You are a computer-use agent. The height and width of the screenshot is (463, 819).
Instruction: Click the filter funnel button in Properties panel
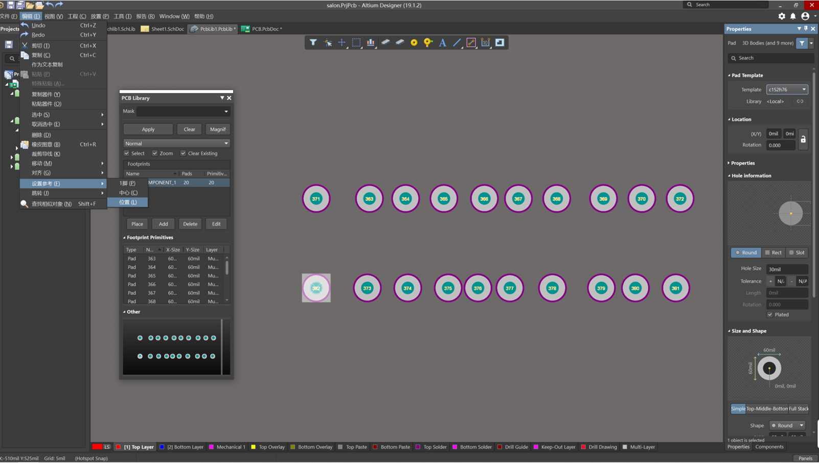(x=802, y=43)
